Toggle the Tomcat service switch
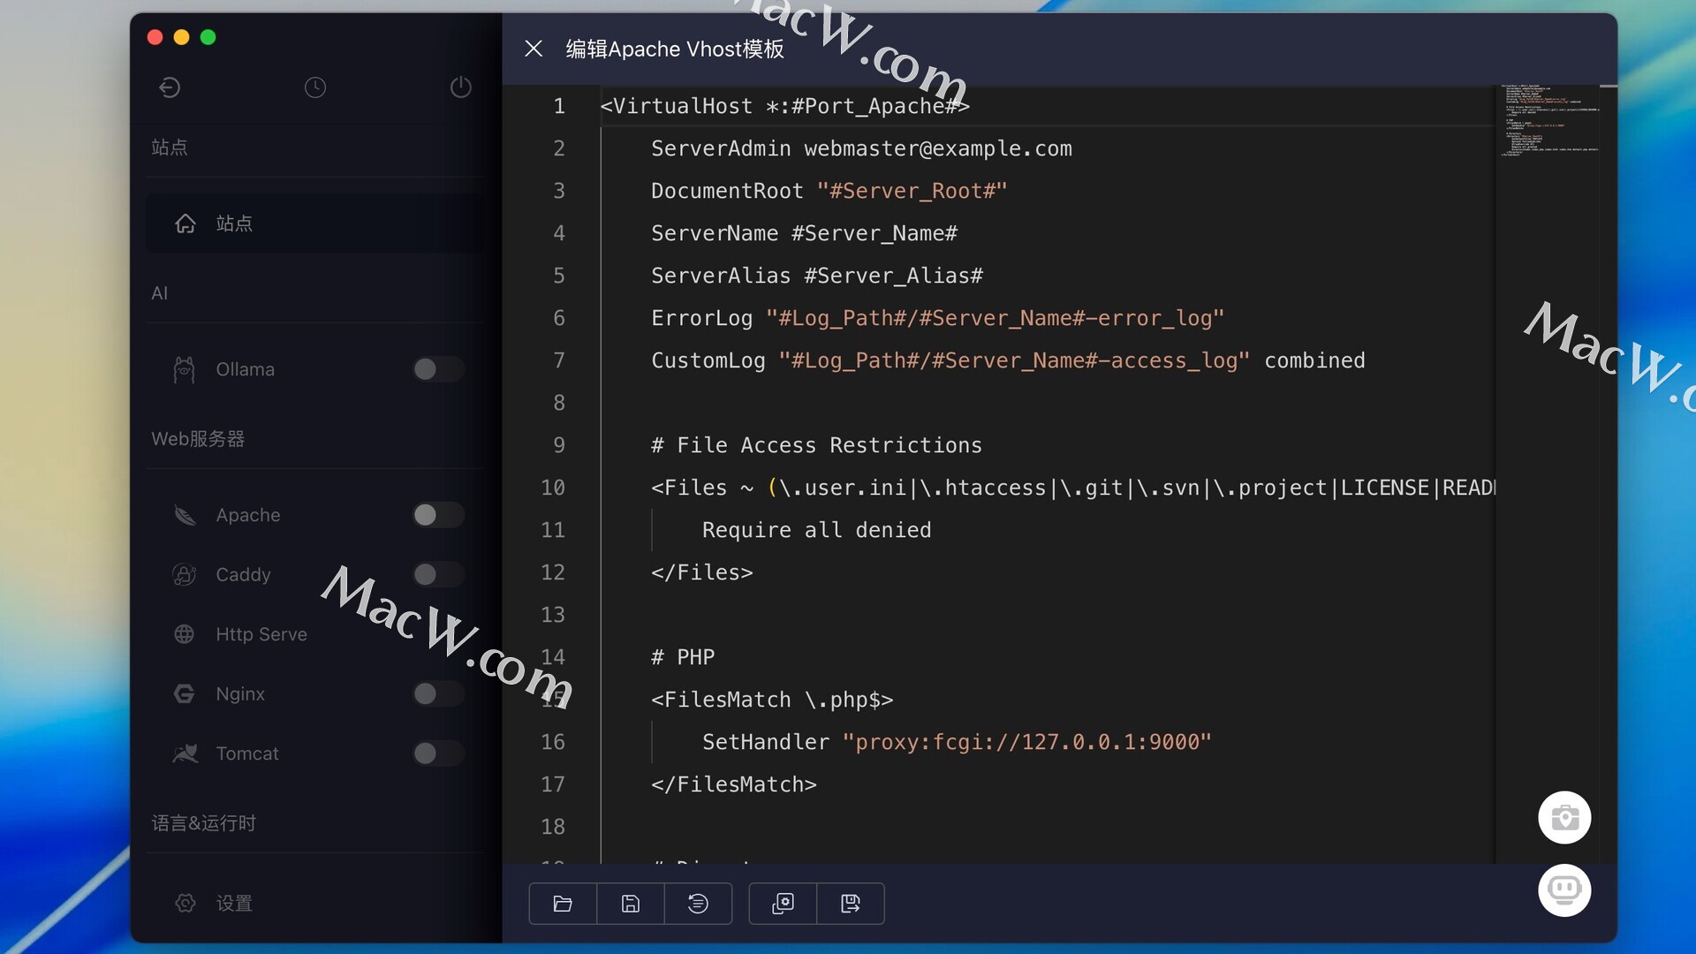This screenshot has width=1696, height=954. (x=438, y=753)
